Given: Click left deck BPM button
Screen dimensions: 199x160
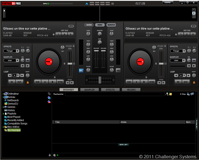Looking at the screenshot, I should coord(71,26).
